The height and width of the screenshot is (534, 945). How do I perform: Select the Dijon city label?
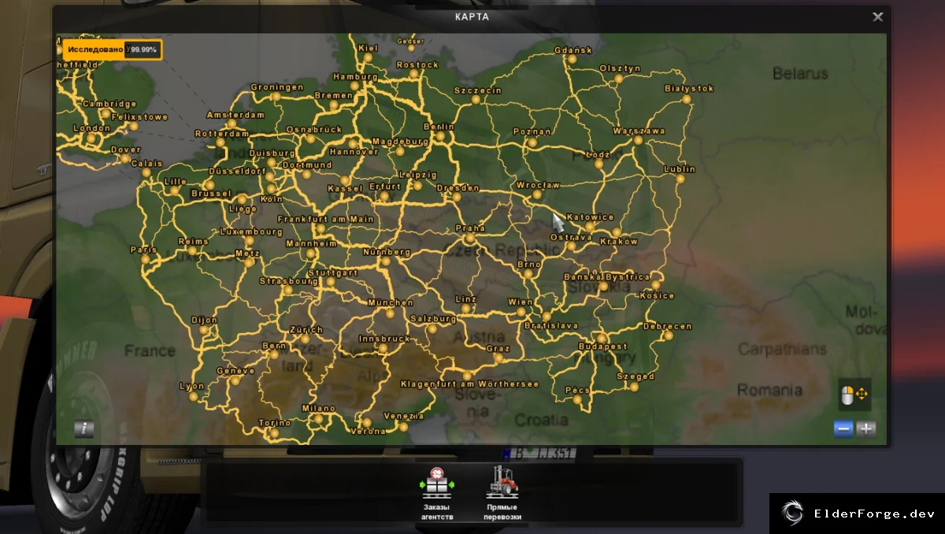[204, 321]
